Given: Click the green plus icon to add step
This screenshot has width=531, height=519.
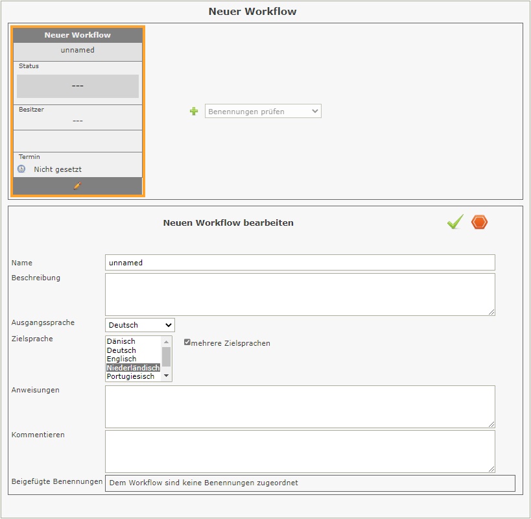Looking at the screenshot, I should 193,112.
